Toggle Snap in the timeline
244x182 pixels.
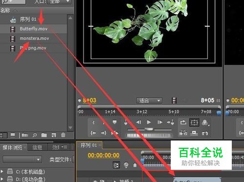click(116, 165)
